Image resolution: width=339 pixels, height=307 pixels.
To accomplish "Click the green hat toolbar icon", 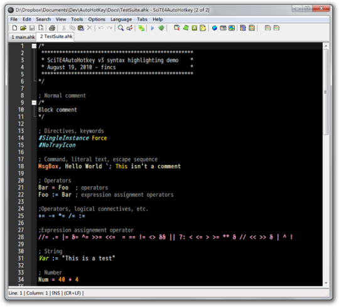I will point(186,28).
